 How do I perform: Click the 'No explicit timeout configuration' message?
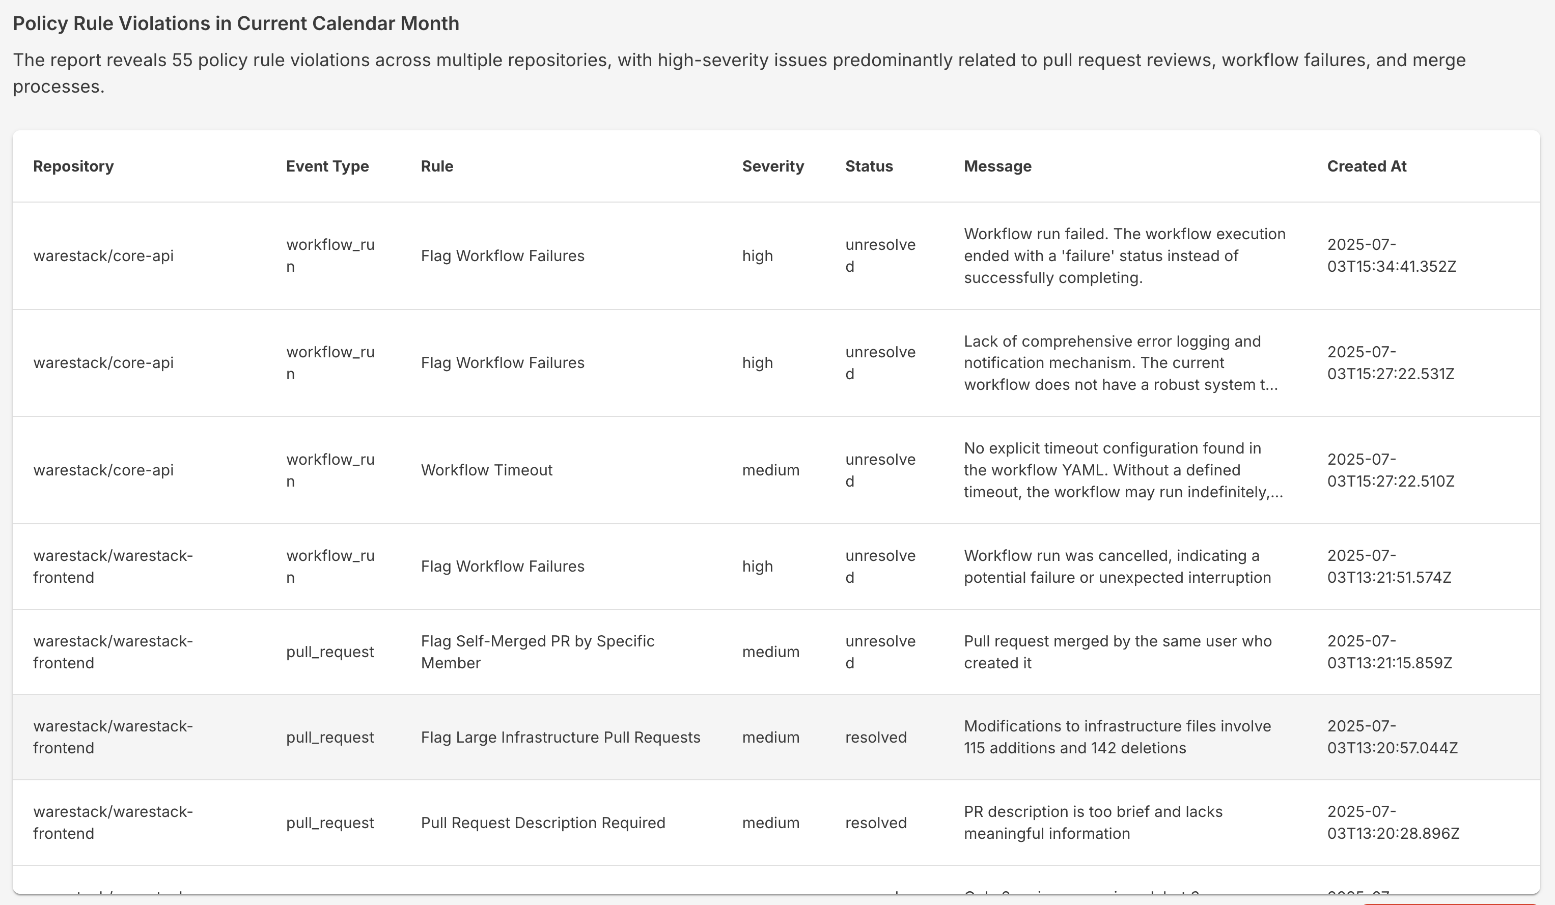1123,470
